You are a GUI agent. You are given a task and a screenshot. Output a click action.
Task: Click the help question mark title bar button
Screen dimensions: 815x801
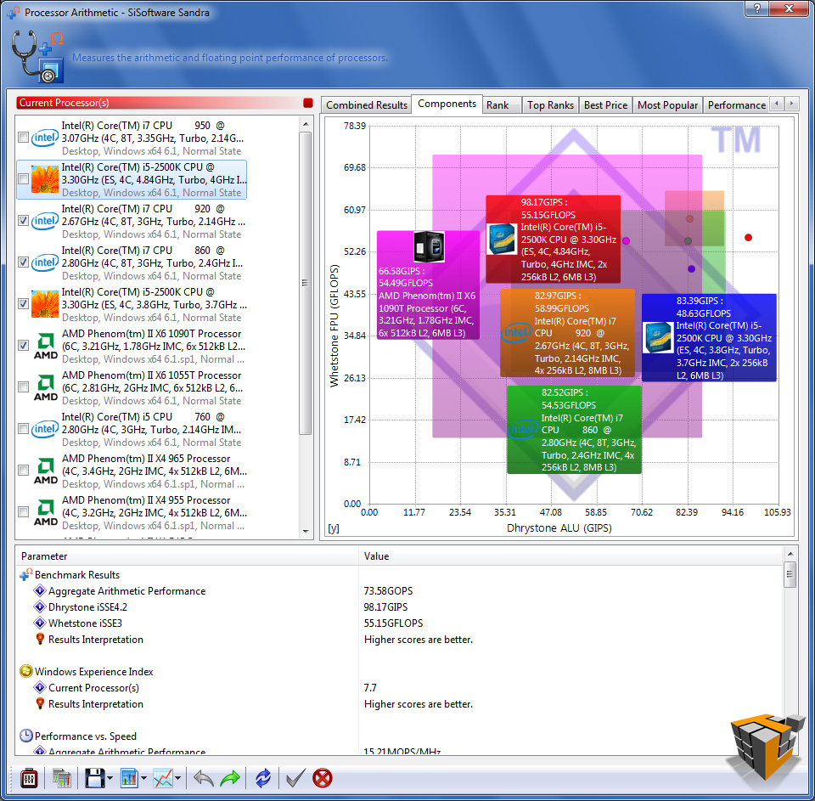click(757, 8)
